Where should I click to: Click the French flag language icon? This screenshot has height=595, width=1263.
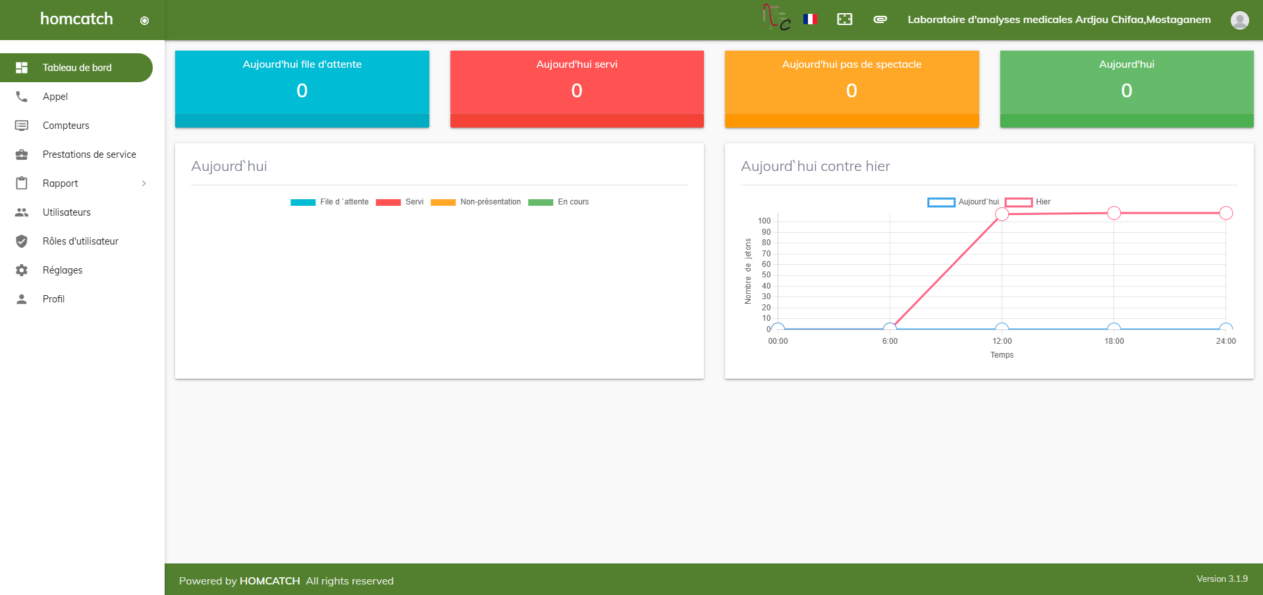810,19
